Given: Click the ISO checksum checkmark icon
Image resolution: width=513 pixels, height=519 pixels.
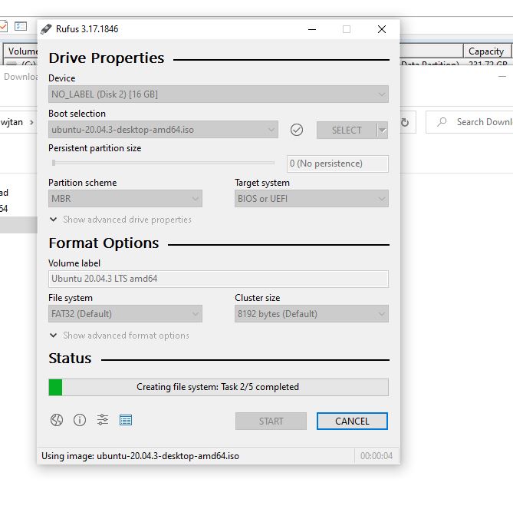Looking at the screenshot, I should 297,130.
